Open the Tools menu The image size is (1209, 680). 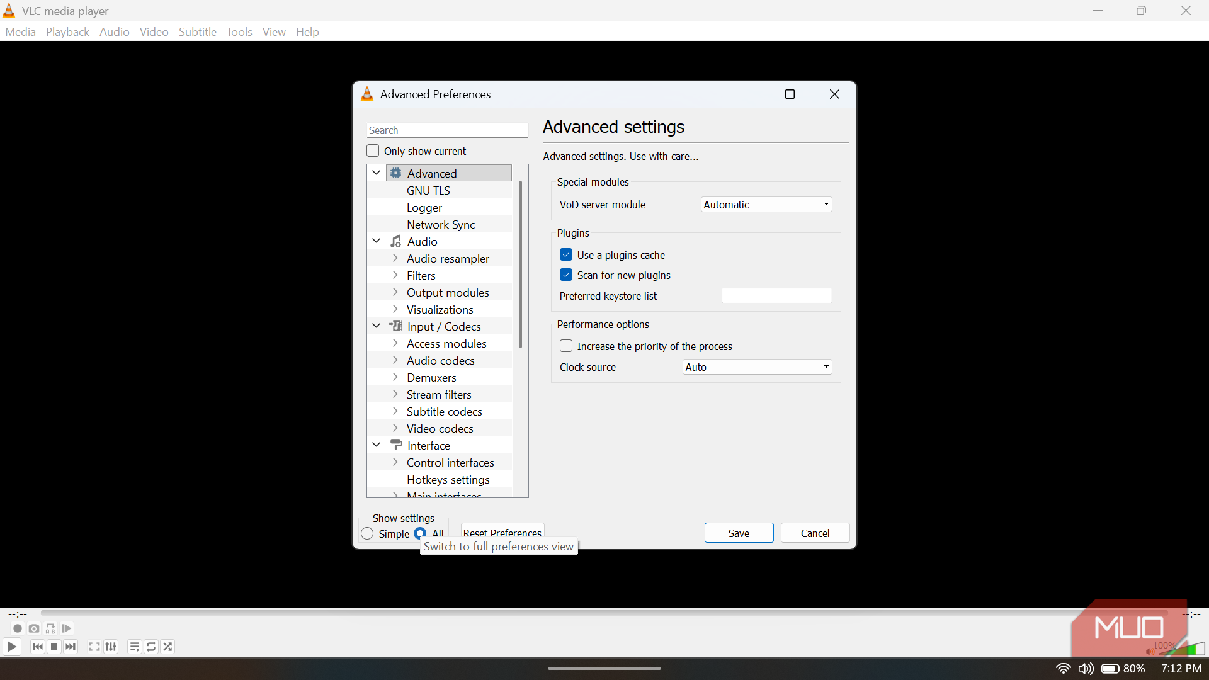239,32
